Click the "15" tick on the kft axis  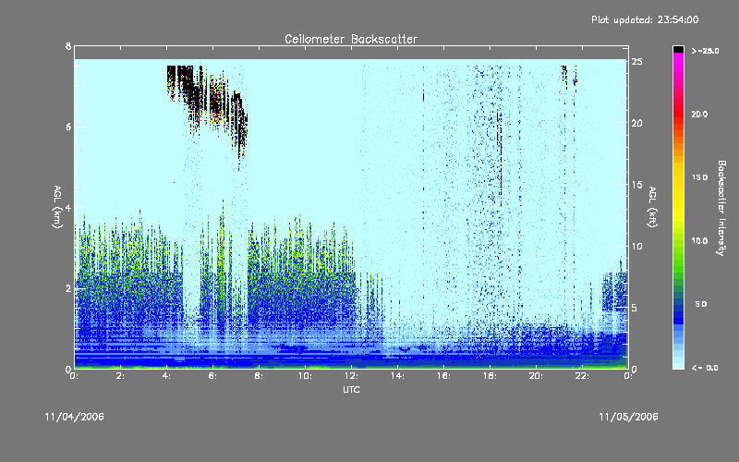coord(636,185)
